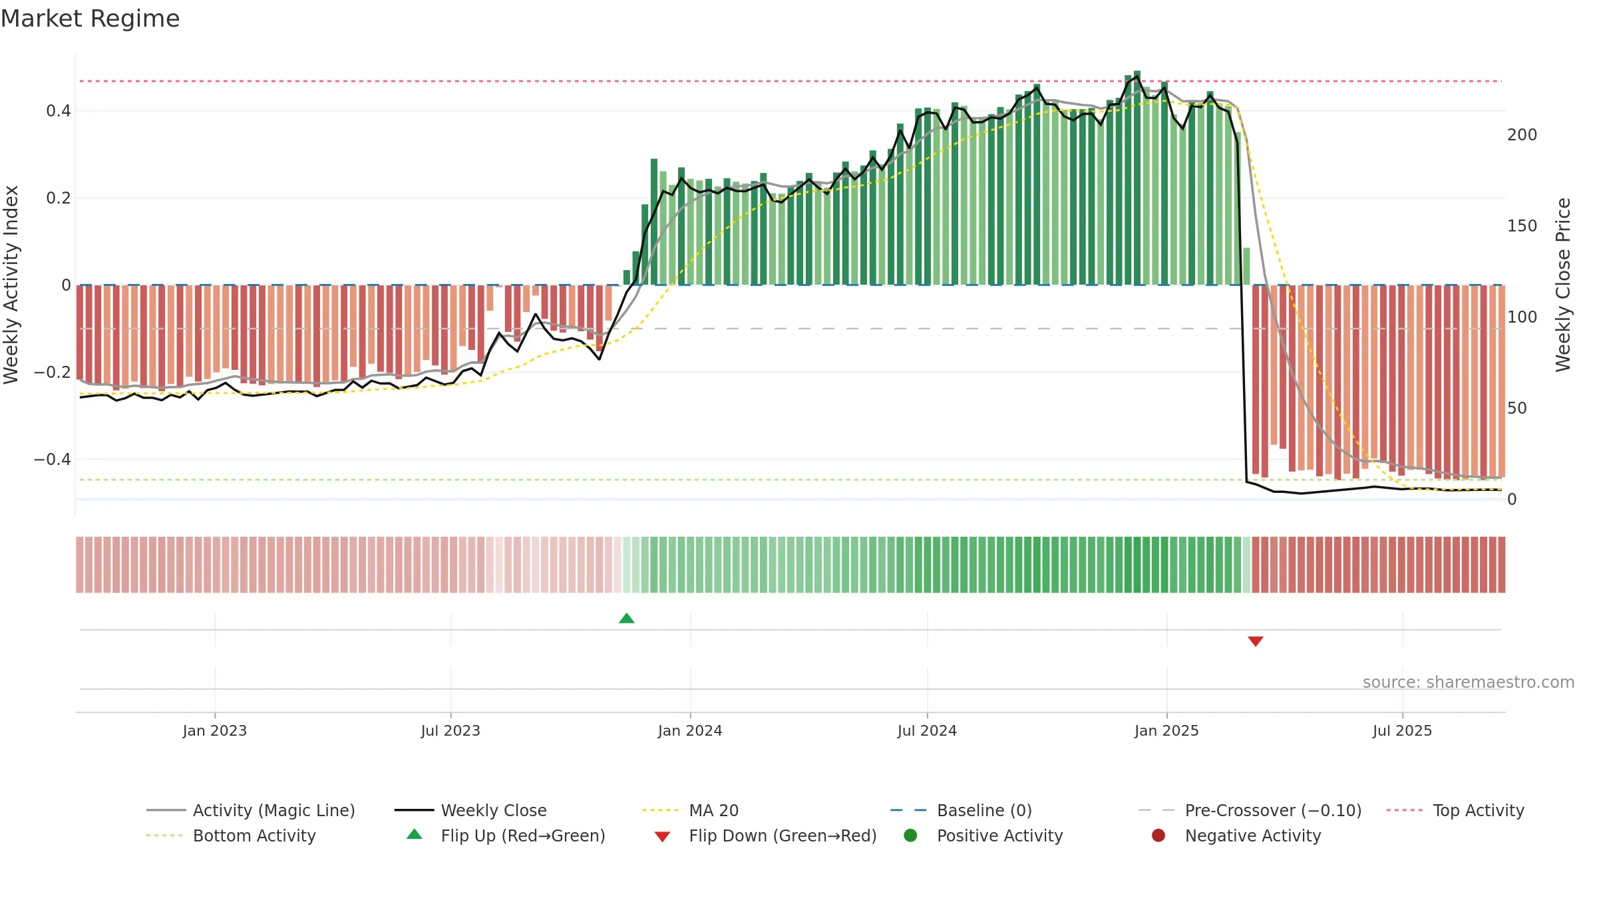Click the green Flip Up triangle marker on timeline
This screenshot has width=1597, height=898.
pyautogui.click(x=626, y=619)
